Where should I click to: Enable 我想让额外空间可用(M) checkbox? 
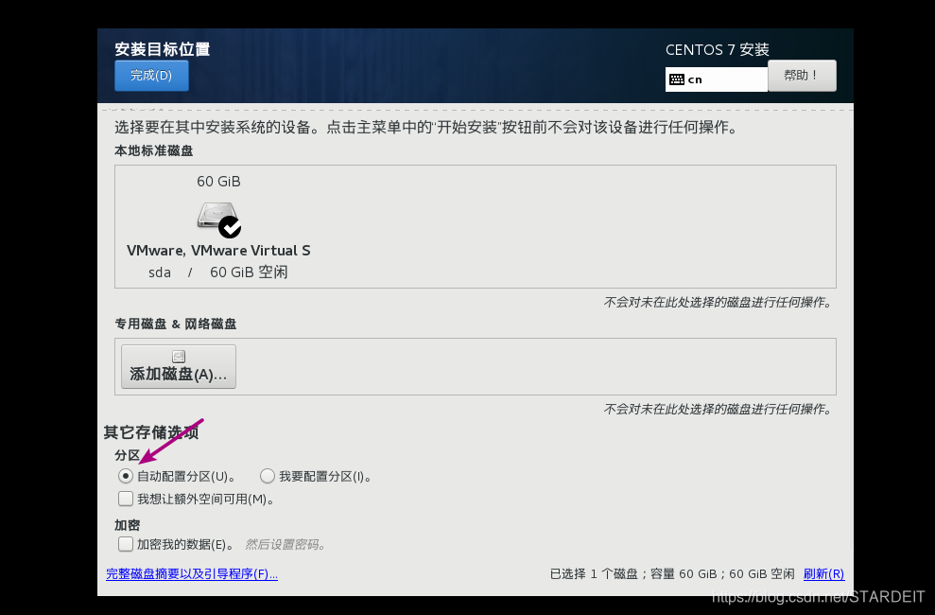pos(125,498)
